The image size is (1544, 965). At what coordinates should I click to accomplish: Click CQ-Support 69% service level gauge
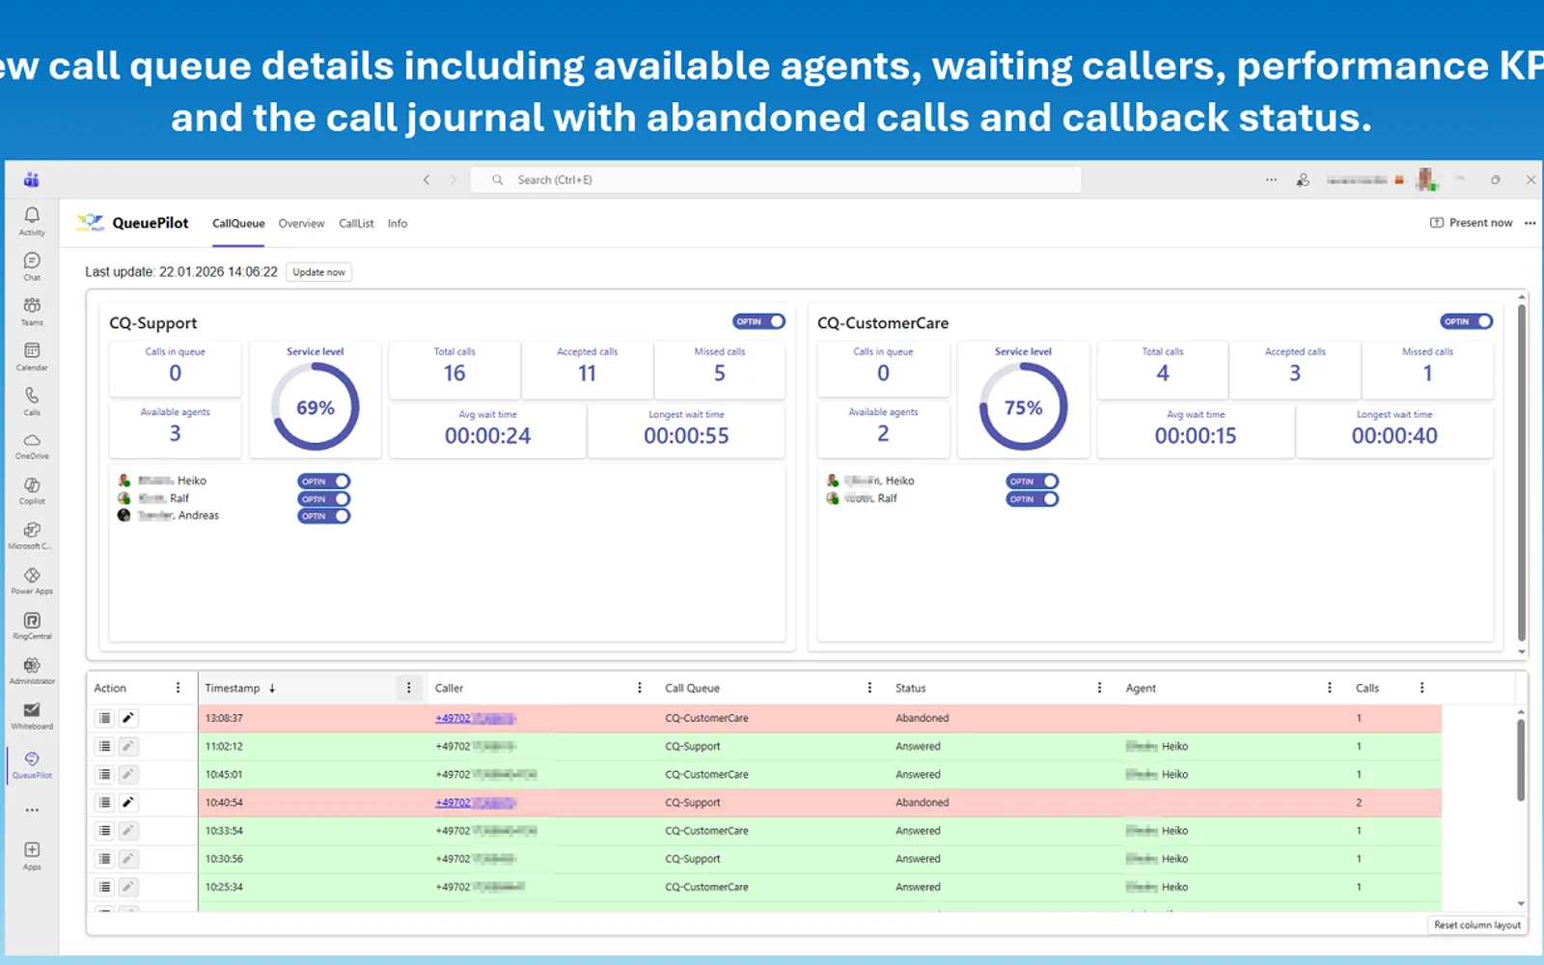pyautogui.click(x=316, y=407)
